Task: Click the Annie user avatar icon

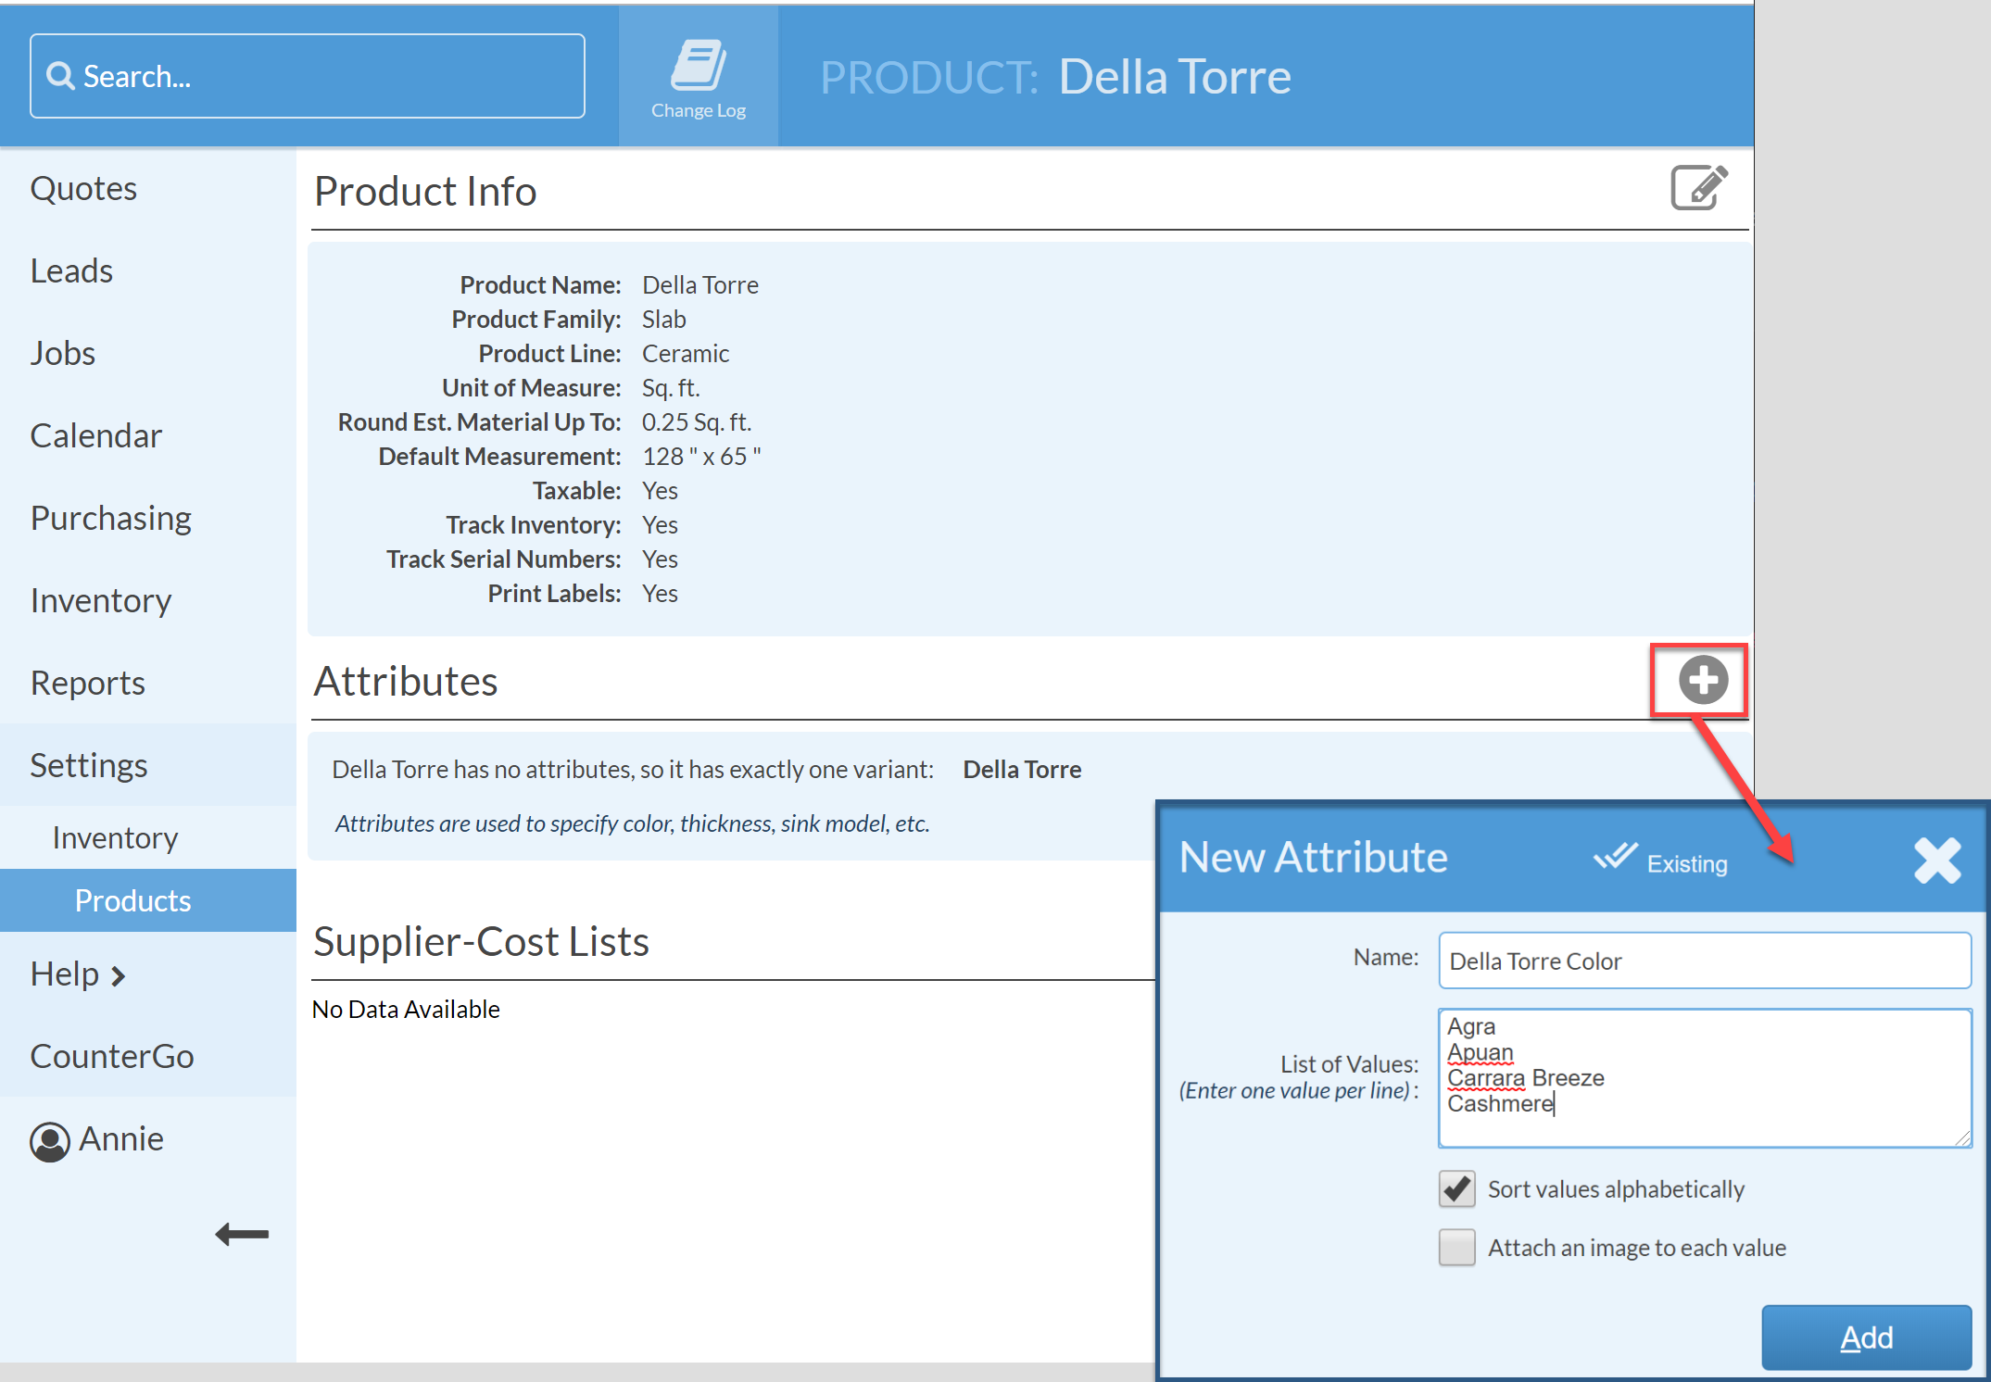Action: (50, 1140)
